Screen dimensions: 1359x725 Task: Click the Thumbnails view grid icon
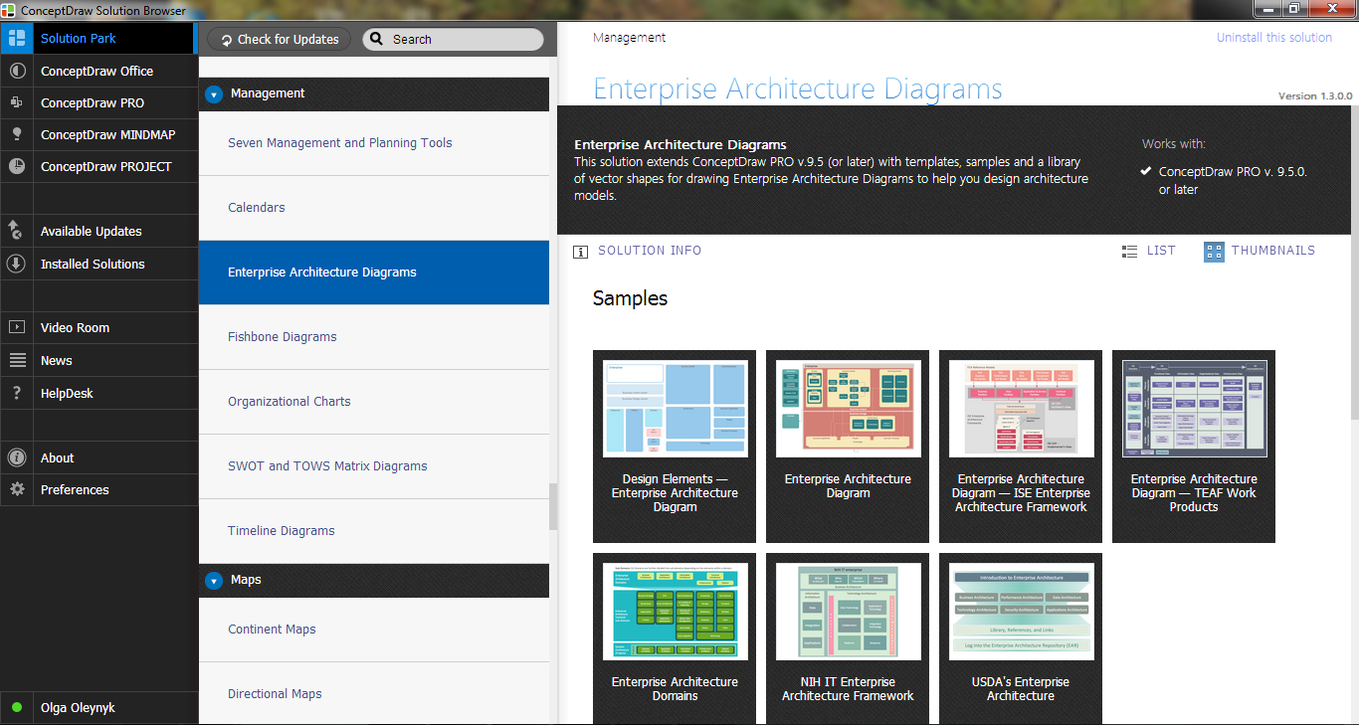(x=1214, y=252)
